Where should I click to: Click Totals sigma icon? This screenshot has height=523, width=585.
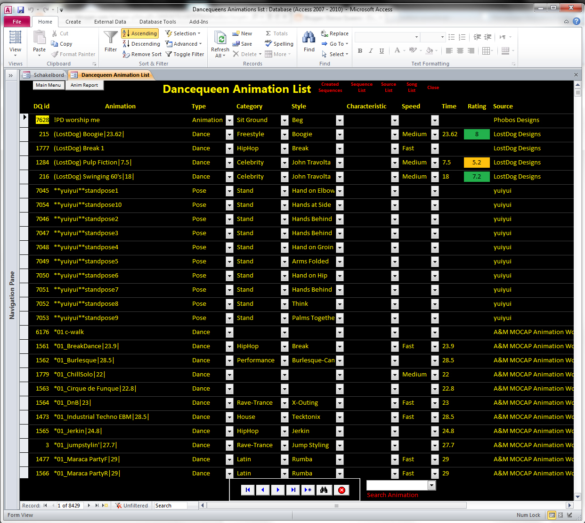(x=276, y=33)
